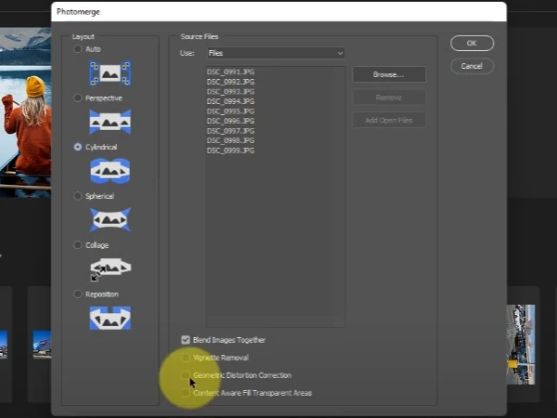Choose the Spherical layout radio option

pyautogui.click(x=77, y=196)
